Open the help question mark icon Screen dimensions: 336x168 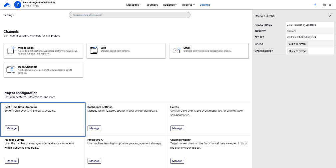pyautogui.click(x=324, y=5)
